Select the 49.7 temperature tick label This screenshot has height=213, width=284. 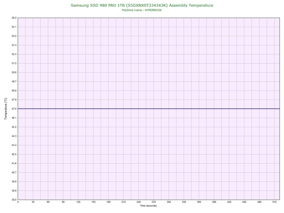(x=14, y=81)
